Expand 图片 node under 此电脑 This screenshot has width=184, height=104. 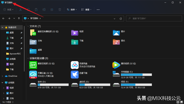click(4, 93)
